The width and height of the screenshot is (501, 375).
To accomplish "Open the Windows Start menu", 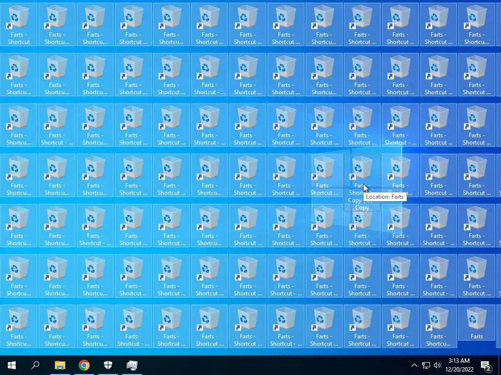I will pyautogui.click(x=12, y=365).
